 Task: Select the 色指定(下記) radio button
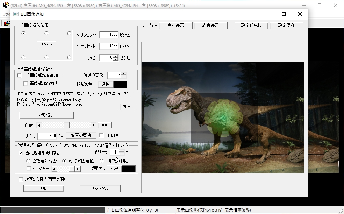[29, 161]
